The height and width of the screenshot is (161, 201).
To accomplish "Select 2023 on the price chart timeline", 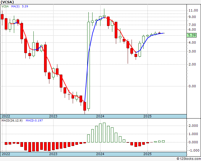I will (53, 116).
